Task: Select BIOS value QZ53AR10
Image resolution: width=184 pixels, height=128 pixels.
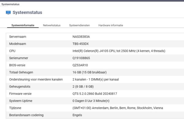Action: (80, 65)
